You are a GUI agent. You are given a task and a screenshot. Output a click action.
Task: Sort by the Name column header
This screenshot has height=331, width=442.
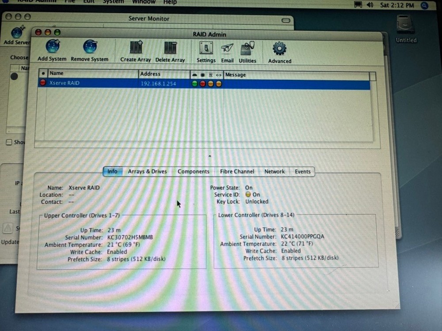(x=93, y=73)
